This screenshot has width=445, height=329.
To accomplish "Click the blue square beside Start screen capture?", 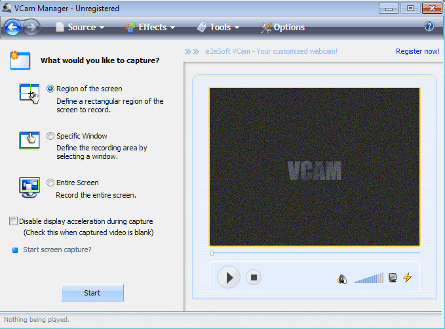I will [15, 250].
